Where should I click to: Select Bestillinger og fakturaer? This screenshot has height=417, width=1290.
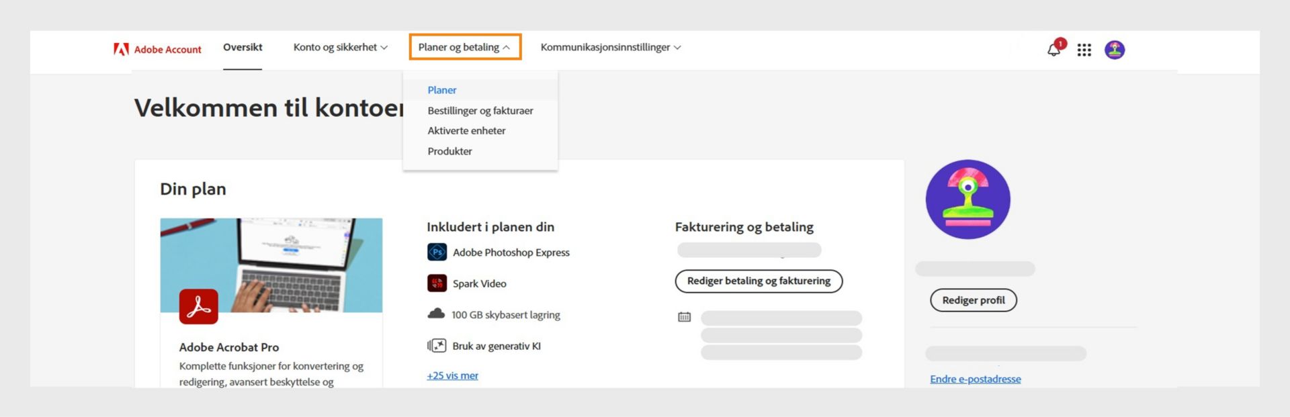(x=480, y=111)
